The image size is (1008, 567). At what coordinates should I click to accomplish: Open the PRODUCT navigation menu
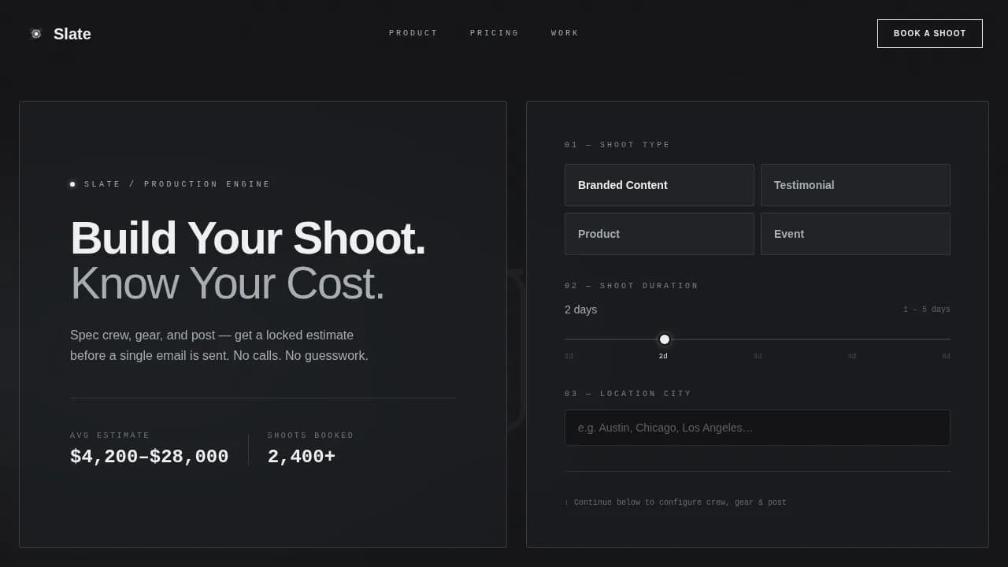[x=413, y=33]
